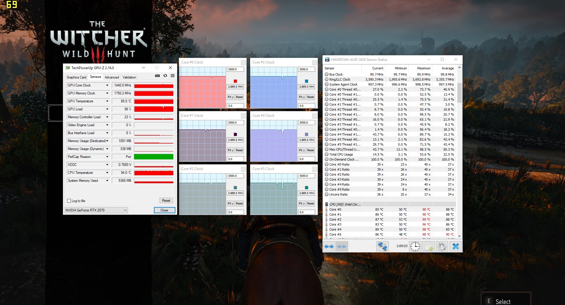Open the GPU Core Clock sensor dropdown
This screenshot has height=305, width=565.
point(107,85)
